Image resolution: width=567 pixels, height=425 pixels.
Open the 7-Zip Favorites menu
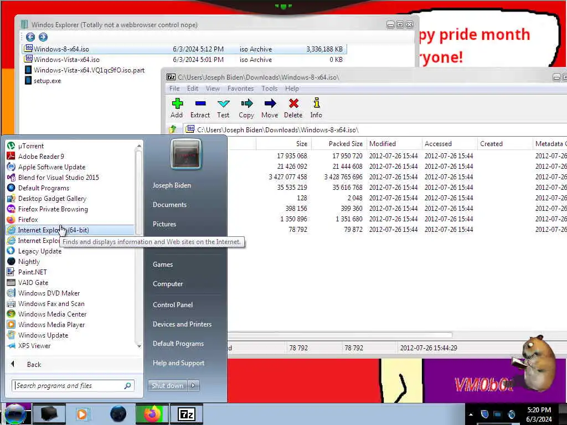[x=240, y=89]
